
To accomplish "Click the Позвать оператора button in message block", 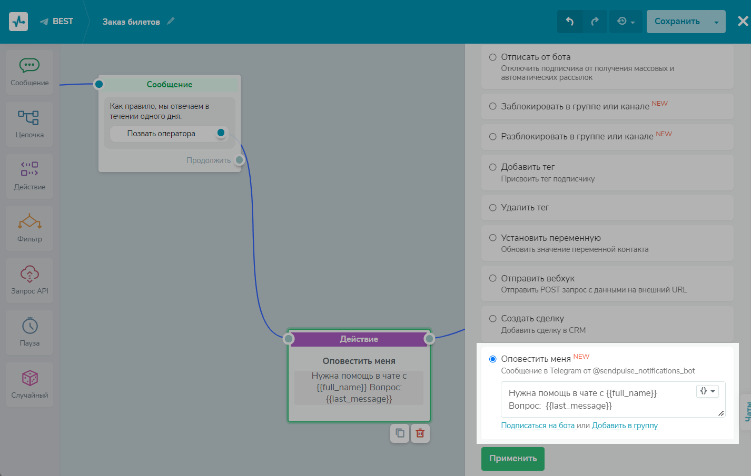I will [x=161, y=134].
